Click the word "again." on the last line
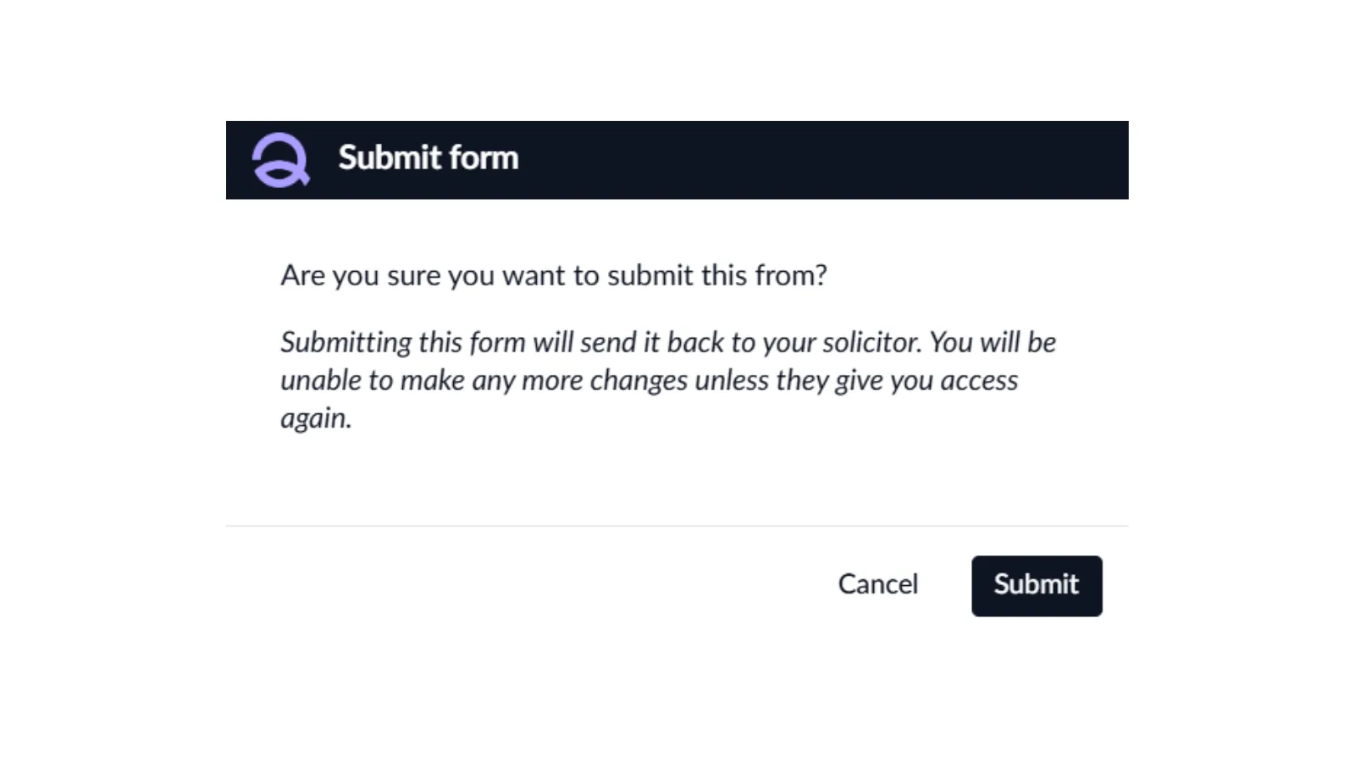 (x=316, y=418)
